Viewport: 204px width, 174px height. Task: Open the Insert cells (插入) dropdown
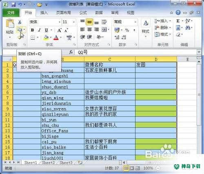[x=163, y=21]
